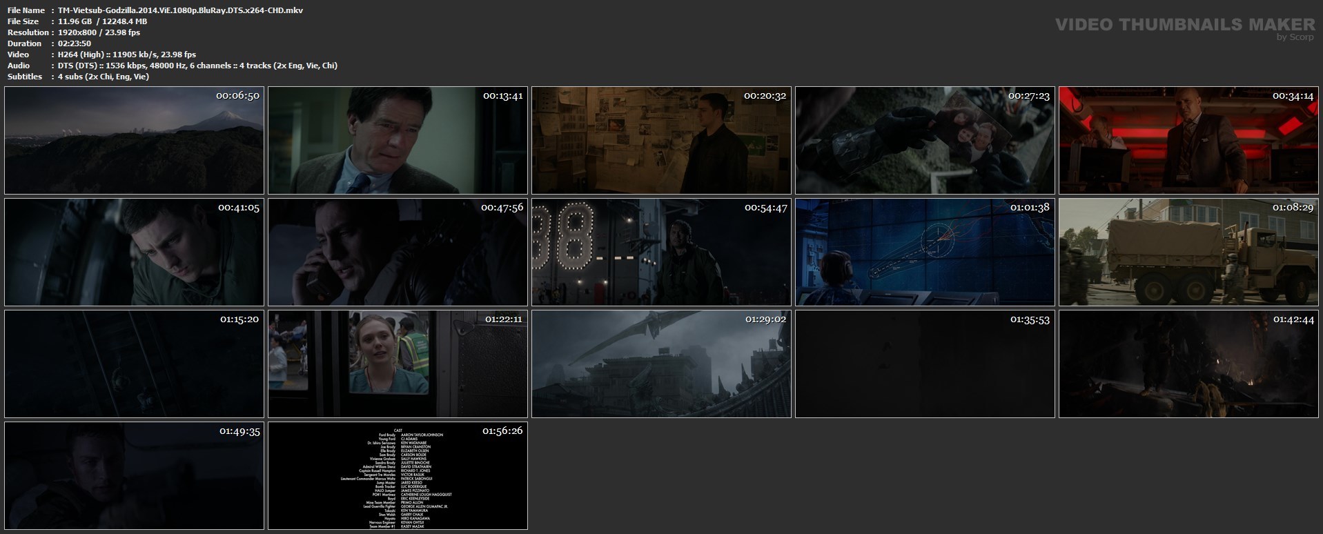1323x534 pixels.
Task: Click the Duration label
Action: click(24, 43)
